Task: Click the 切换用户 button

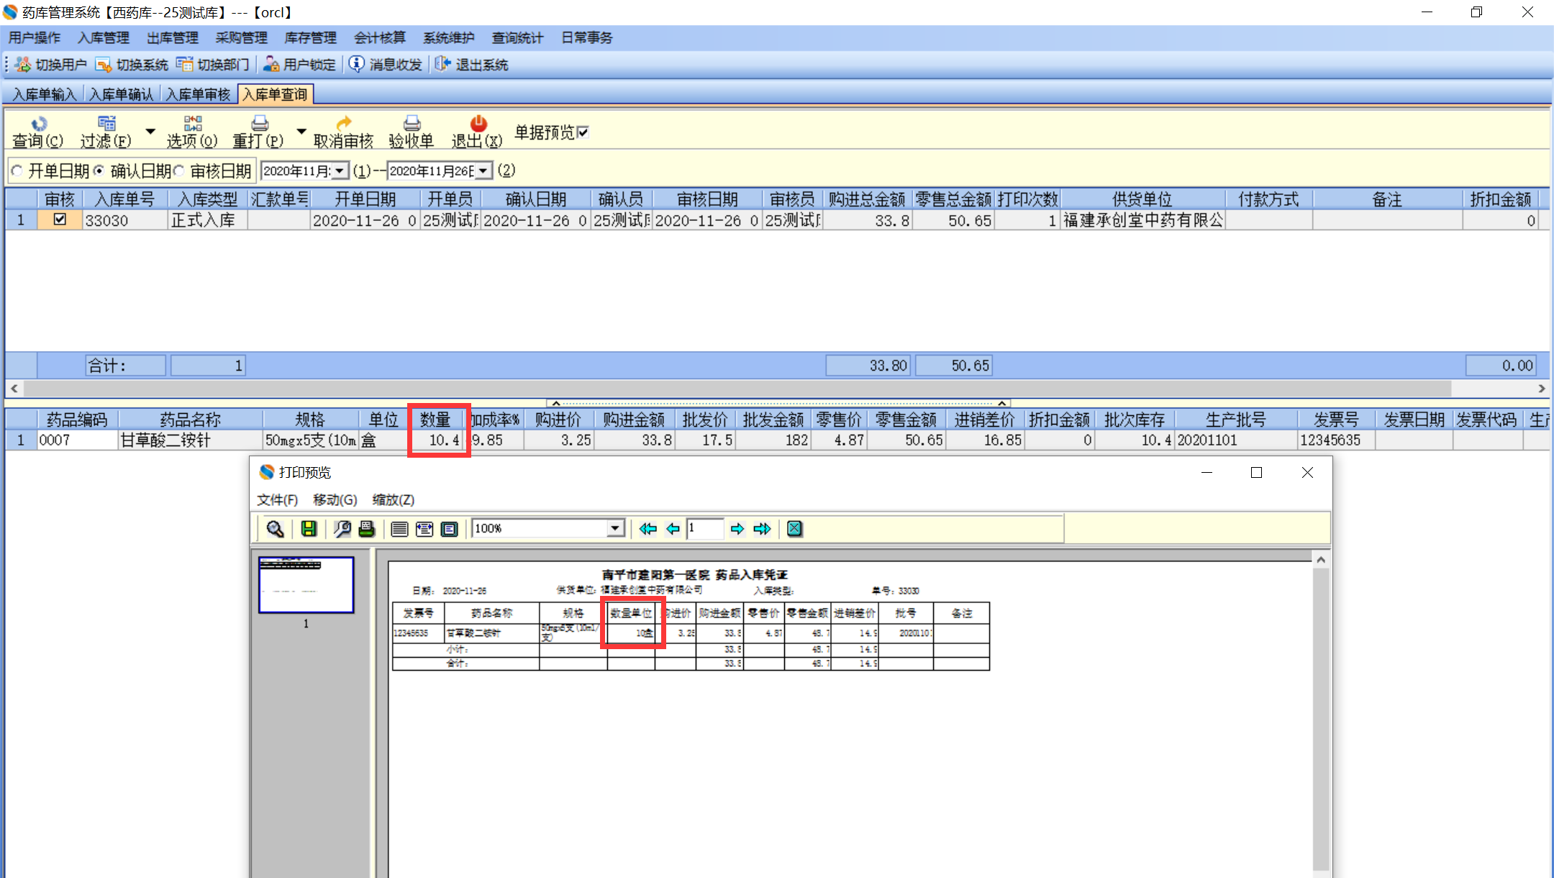Action: (52, 65)
